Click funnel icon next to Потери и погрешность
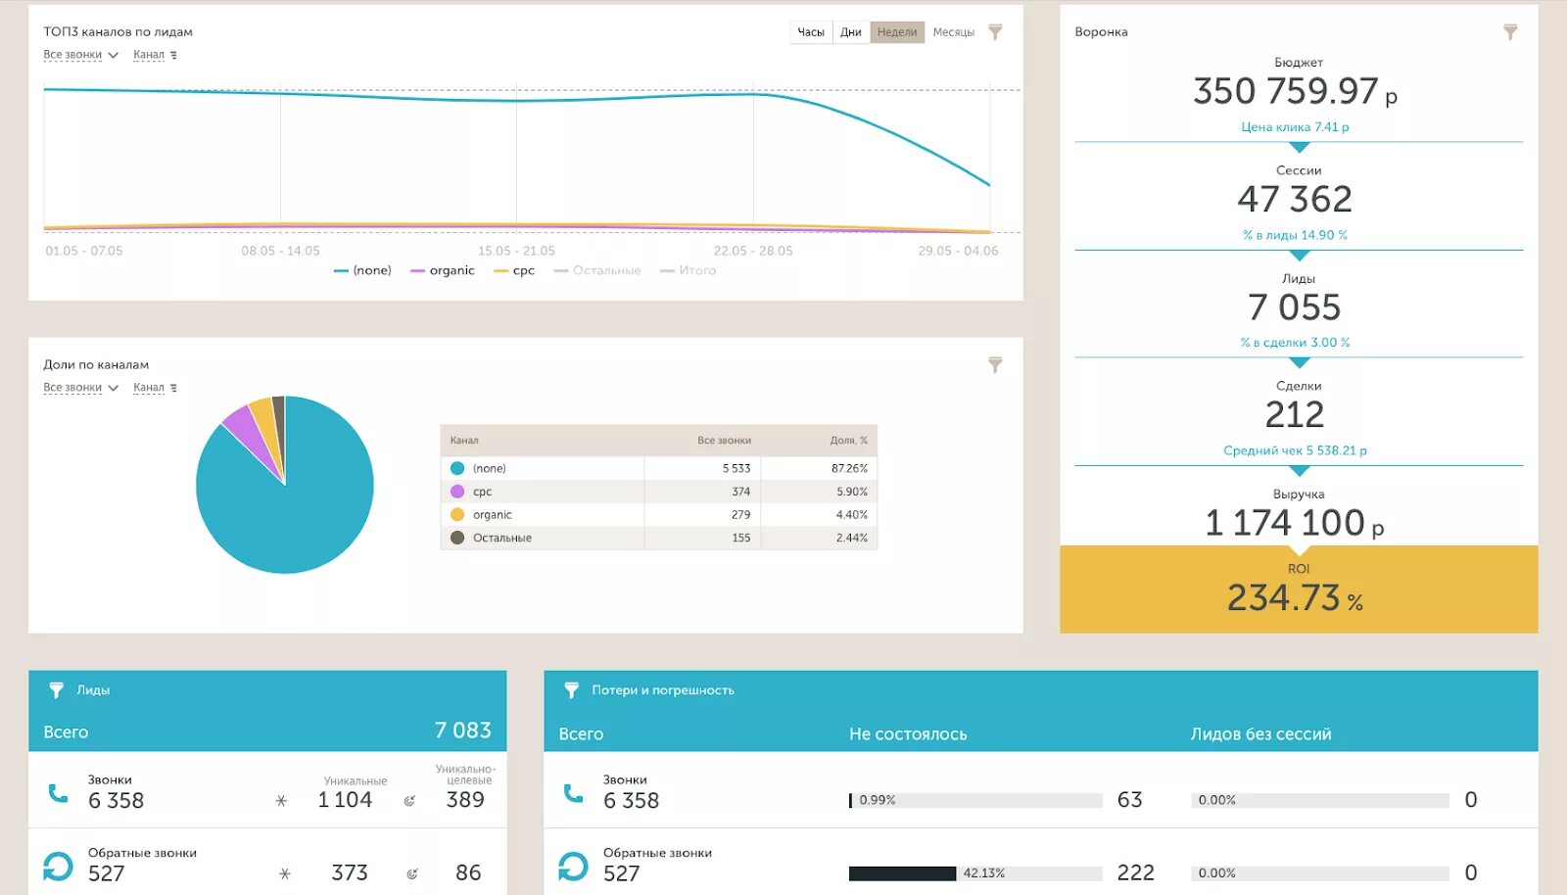1567x895 pixels. pyautogui.click(x=572, y=690)
